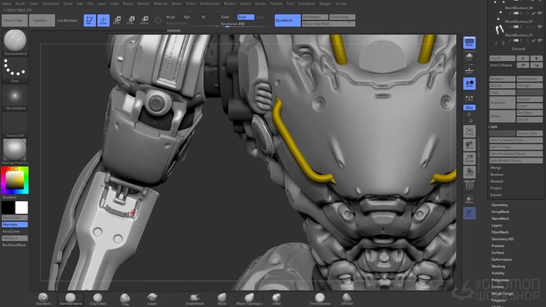Open the Stroke menu
Screen dimensions: 546x307
tap(260, 4)
